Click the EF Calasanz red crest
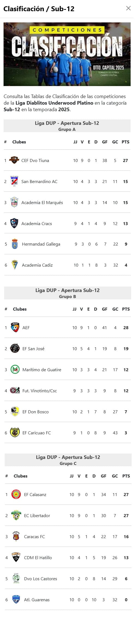 point(16,494)
